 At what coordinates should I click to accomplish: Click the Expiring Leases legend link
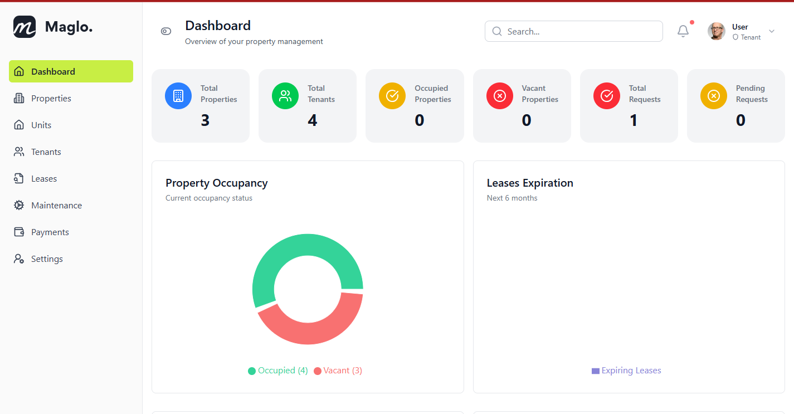coord(631,370)
